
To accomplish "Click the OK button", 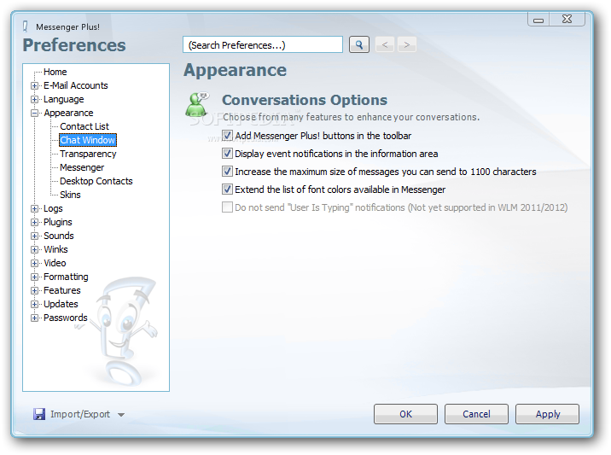I will pos(405,414).
